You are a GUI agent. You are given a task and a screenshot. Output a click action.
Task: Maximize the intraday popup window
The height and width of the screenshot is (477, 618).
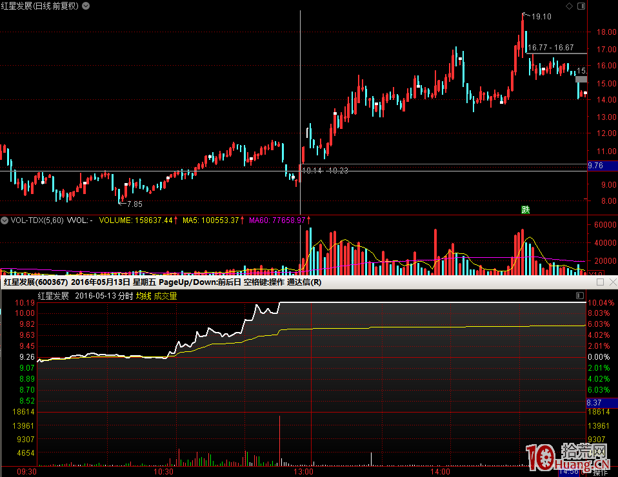[600, 282]
